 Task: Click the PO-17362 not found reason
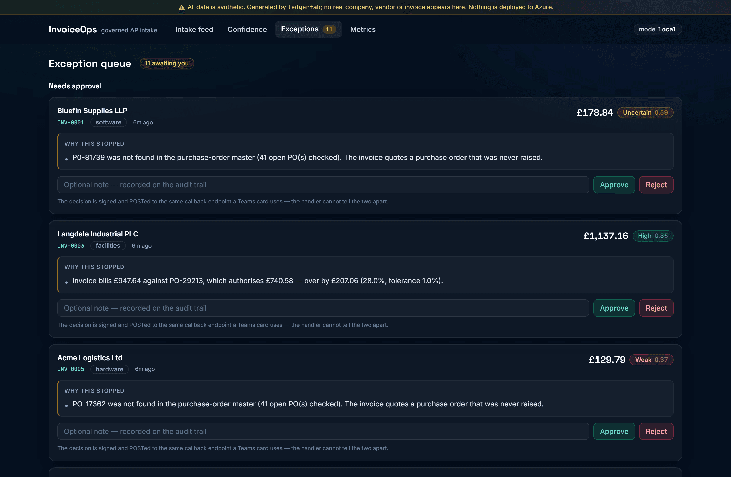coord(308,404)
